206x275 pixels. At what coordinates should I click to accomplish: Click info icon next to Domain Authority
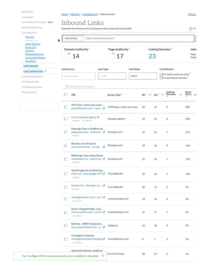coord(89,48)
